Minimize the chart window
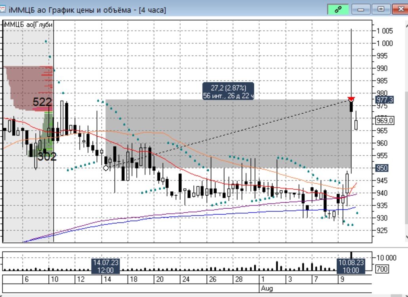The height and width of the screenshot is (297, 408). pos(360,10)
